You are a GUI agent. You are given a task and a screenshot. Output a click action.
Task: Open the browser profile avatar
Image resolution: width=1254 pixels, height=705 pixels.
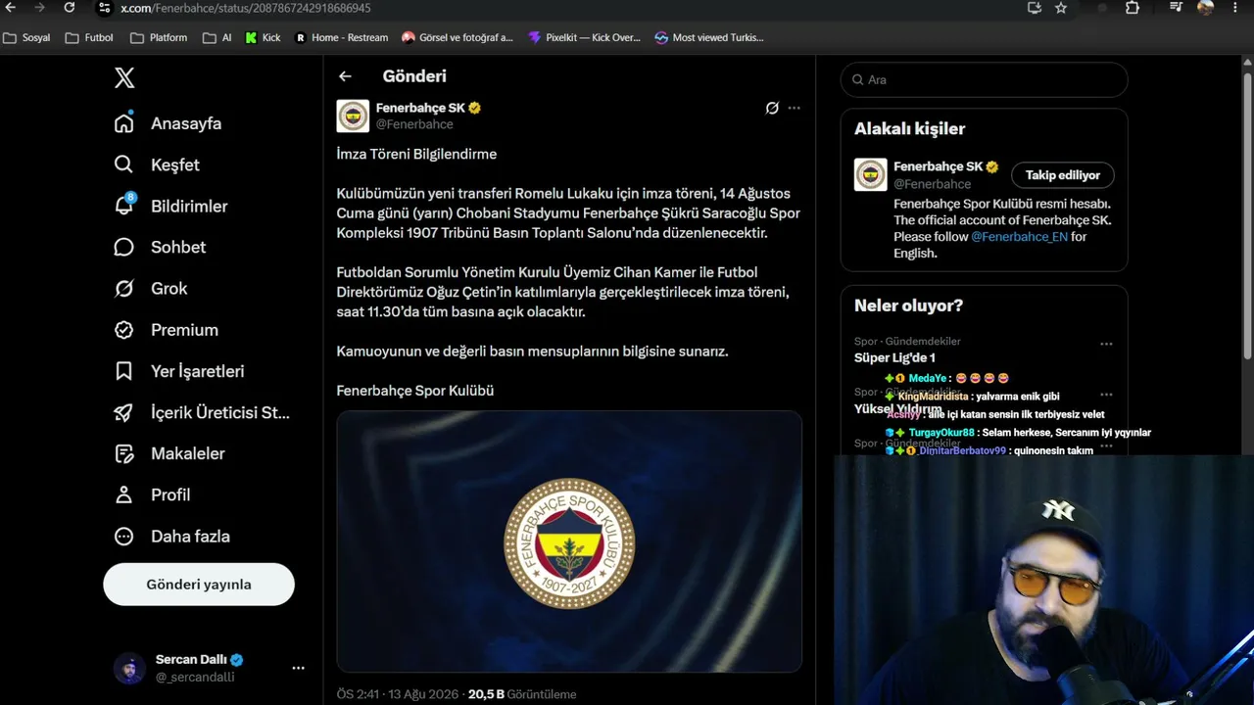[1205, 8]
